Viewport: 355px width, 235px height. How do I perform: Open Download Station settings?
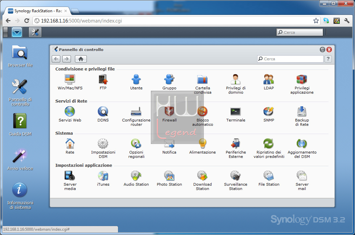coord(203,180)
